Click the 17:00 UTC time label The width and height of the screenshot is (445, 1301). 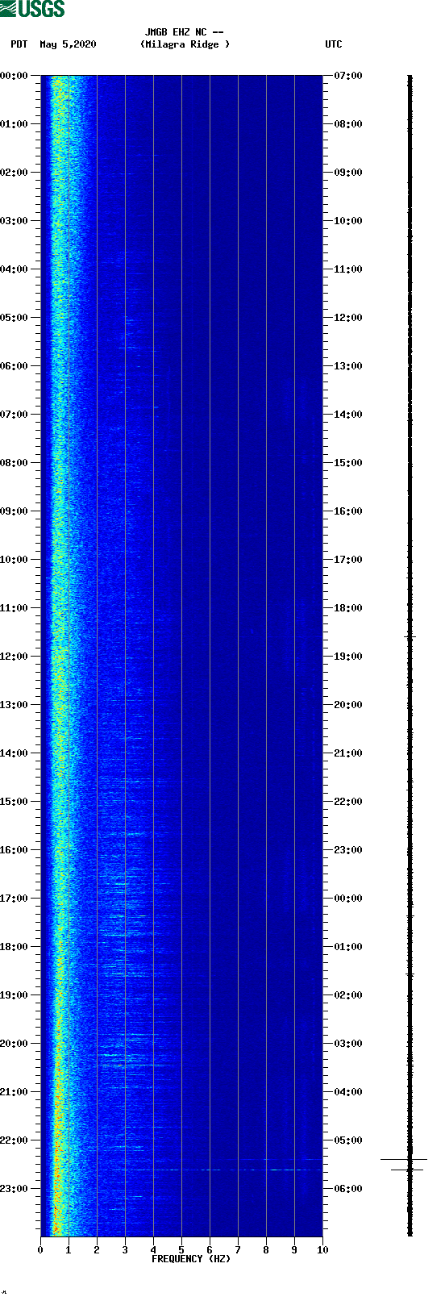tap(348, 560)
